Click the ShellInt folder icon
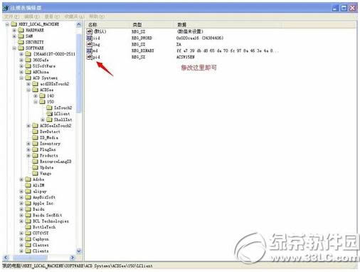Viewport: 360px width, 272px height. [x=49, y=120]
